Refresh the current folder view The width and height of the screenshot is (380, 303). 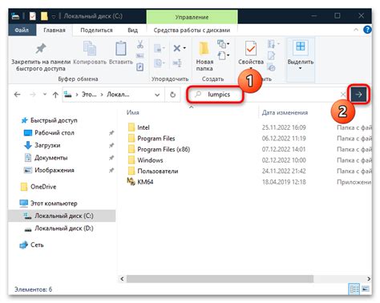click(x=173, y=95)
